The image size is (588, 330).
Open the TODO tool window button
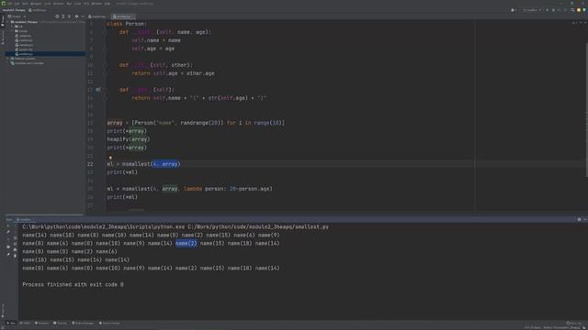(x=26, y=323)
